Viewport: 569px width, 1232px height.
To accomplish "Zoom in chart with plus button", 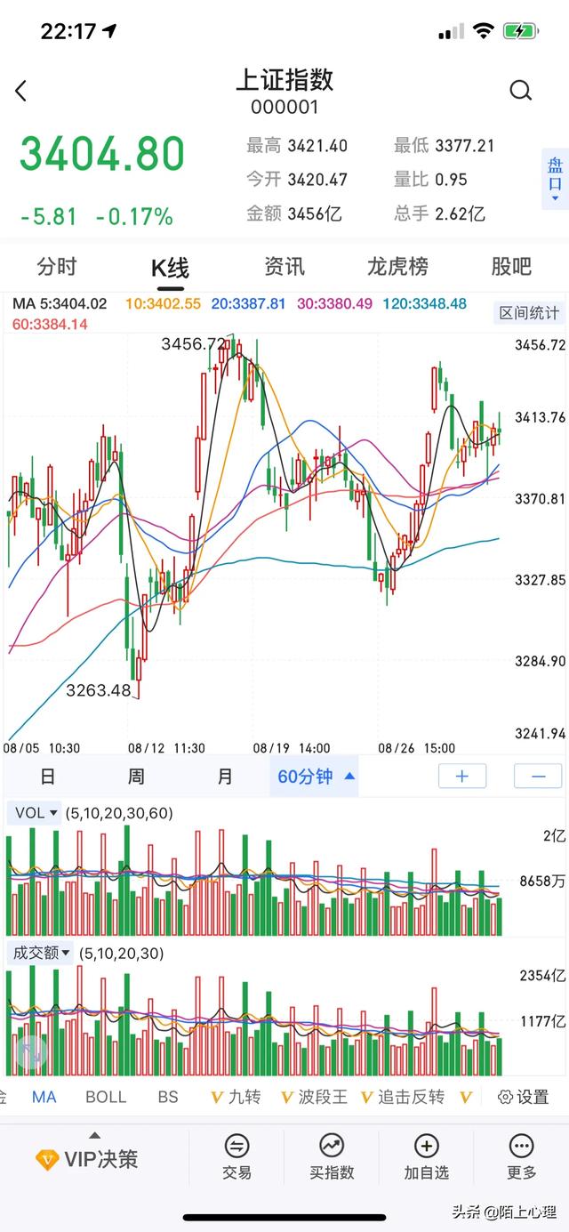I will coord(462,777).
